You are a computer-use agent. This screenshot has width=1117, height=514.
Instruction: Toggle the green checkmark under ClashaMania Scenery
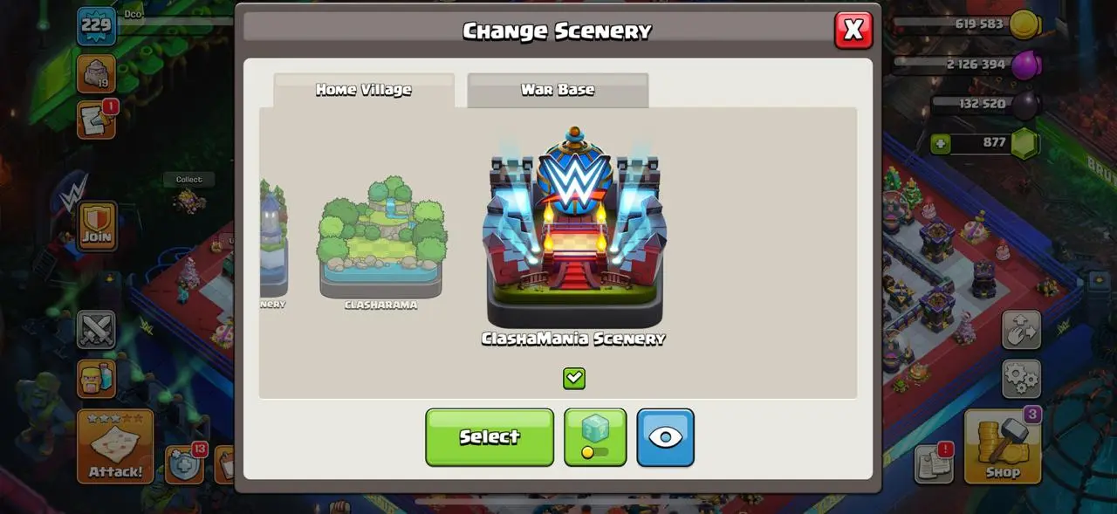click(573, 378)
